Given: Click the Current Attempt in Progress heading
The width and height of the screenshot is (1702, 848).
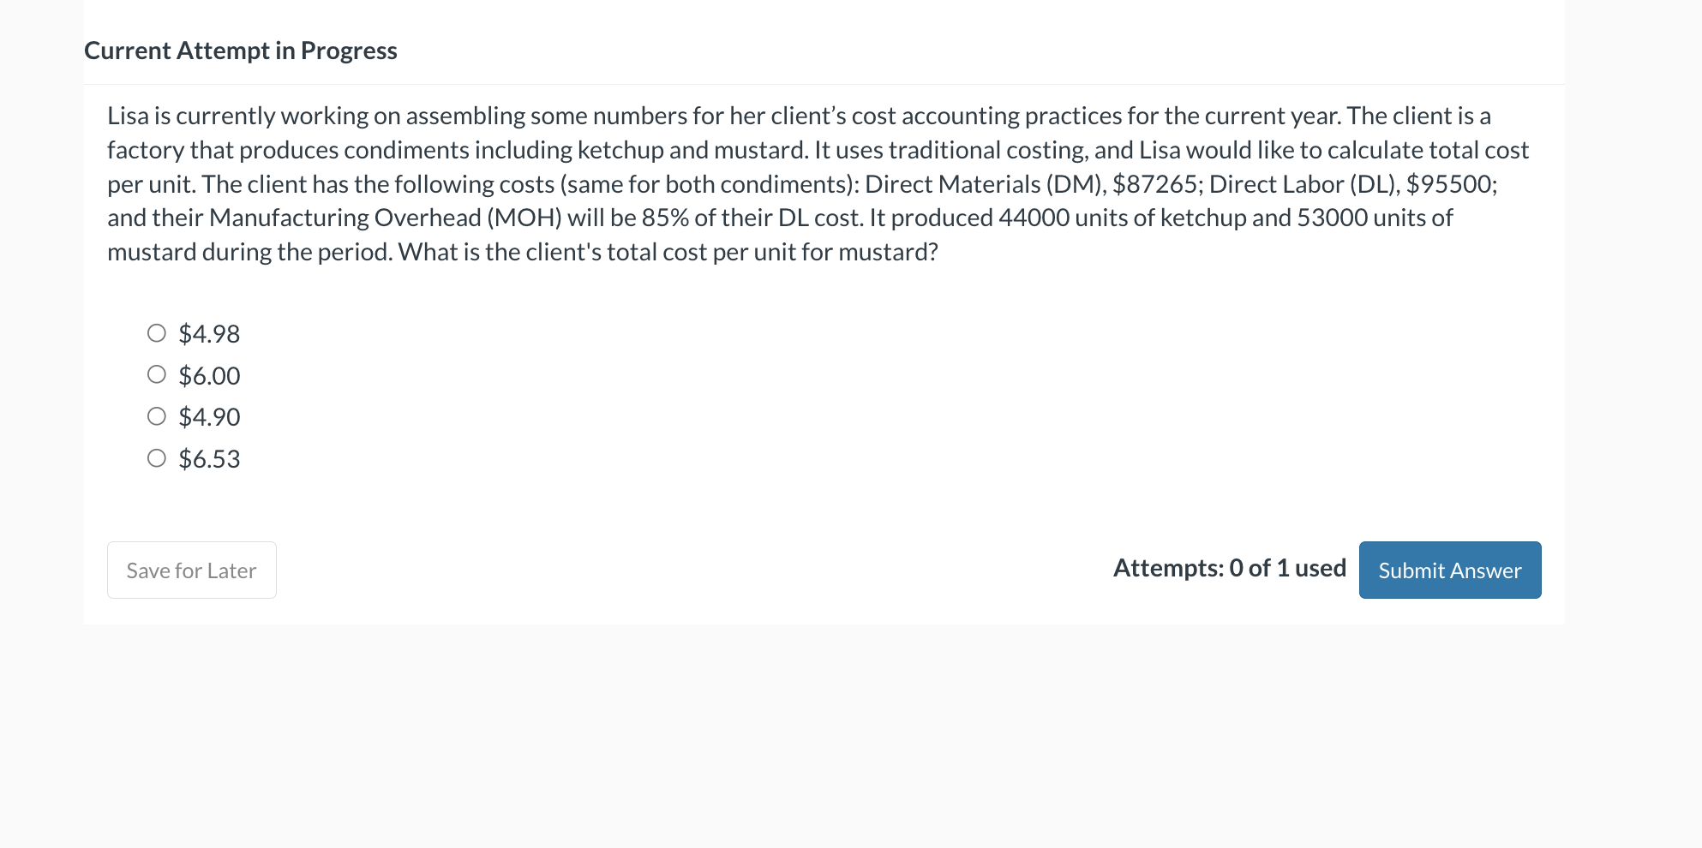Looking at the screenshot, I should tap(240, 50).
